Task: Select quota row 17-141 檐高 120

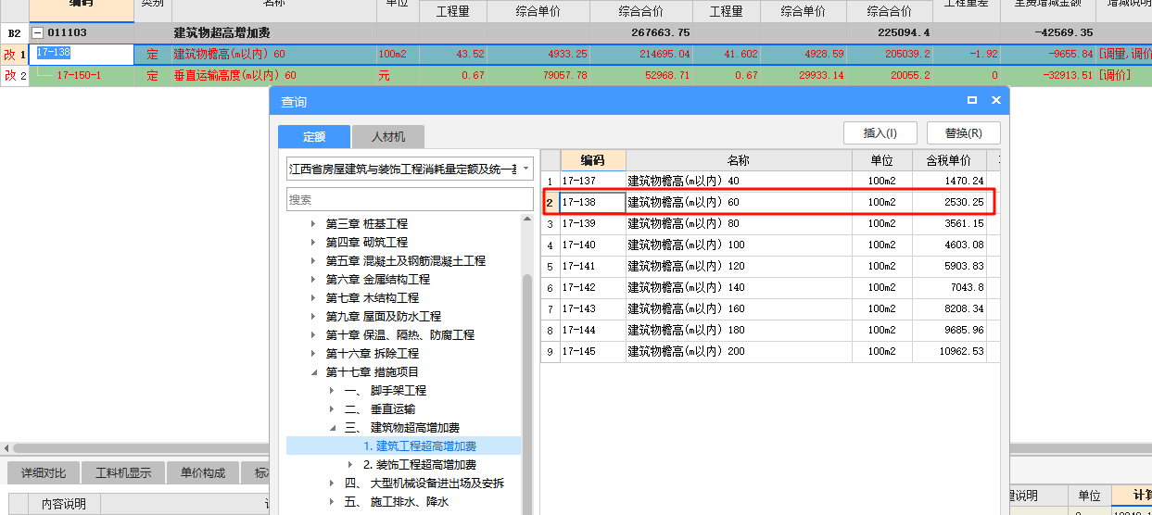Action: coord(769,267)
